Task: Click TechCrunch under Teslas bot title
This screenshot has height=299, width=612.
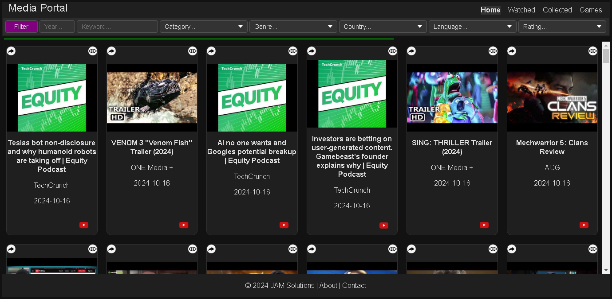Action: [x=52, y=185]
